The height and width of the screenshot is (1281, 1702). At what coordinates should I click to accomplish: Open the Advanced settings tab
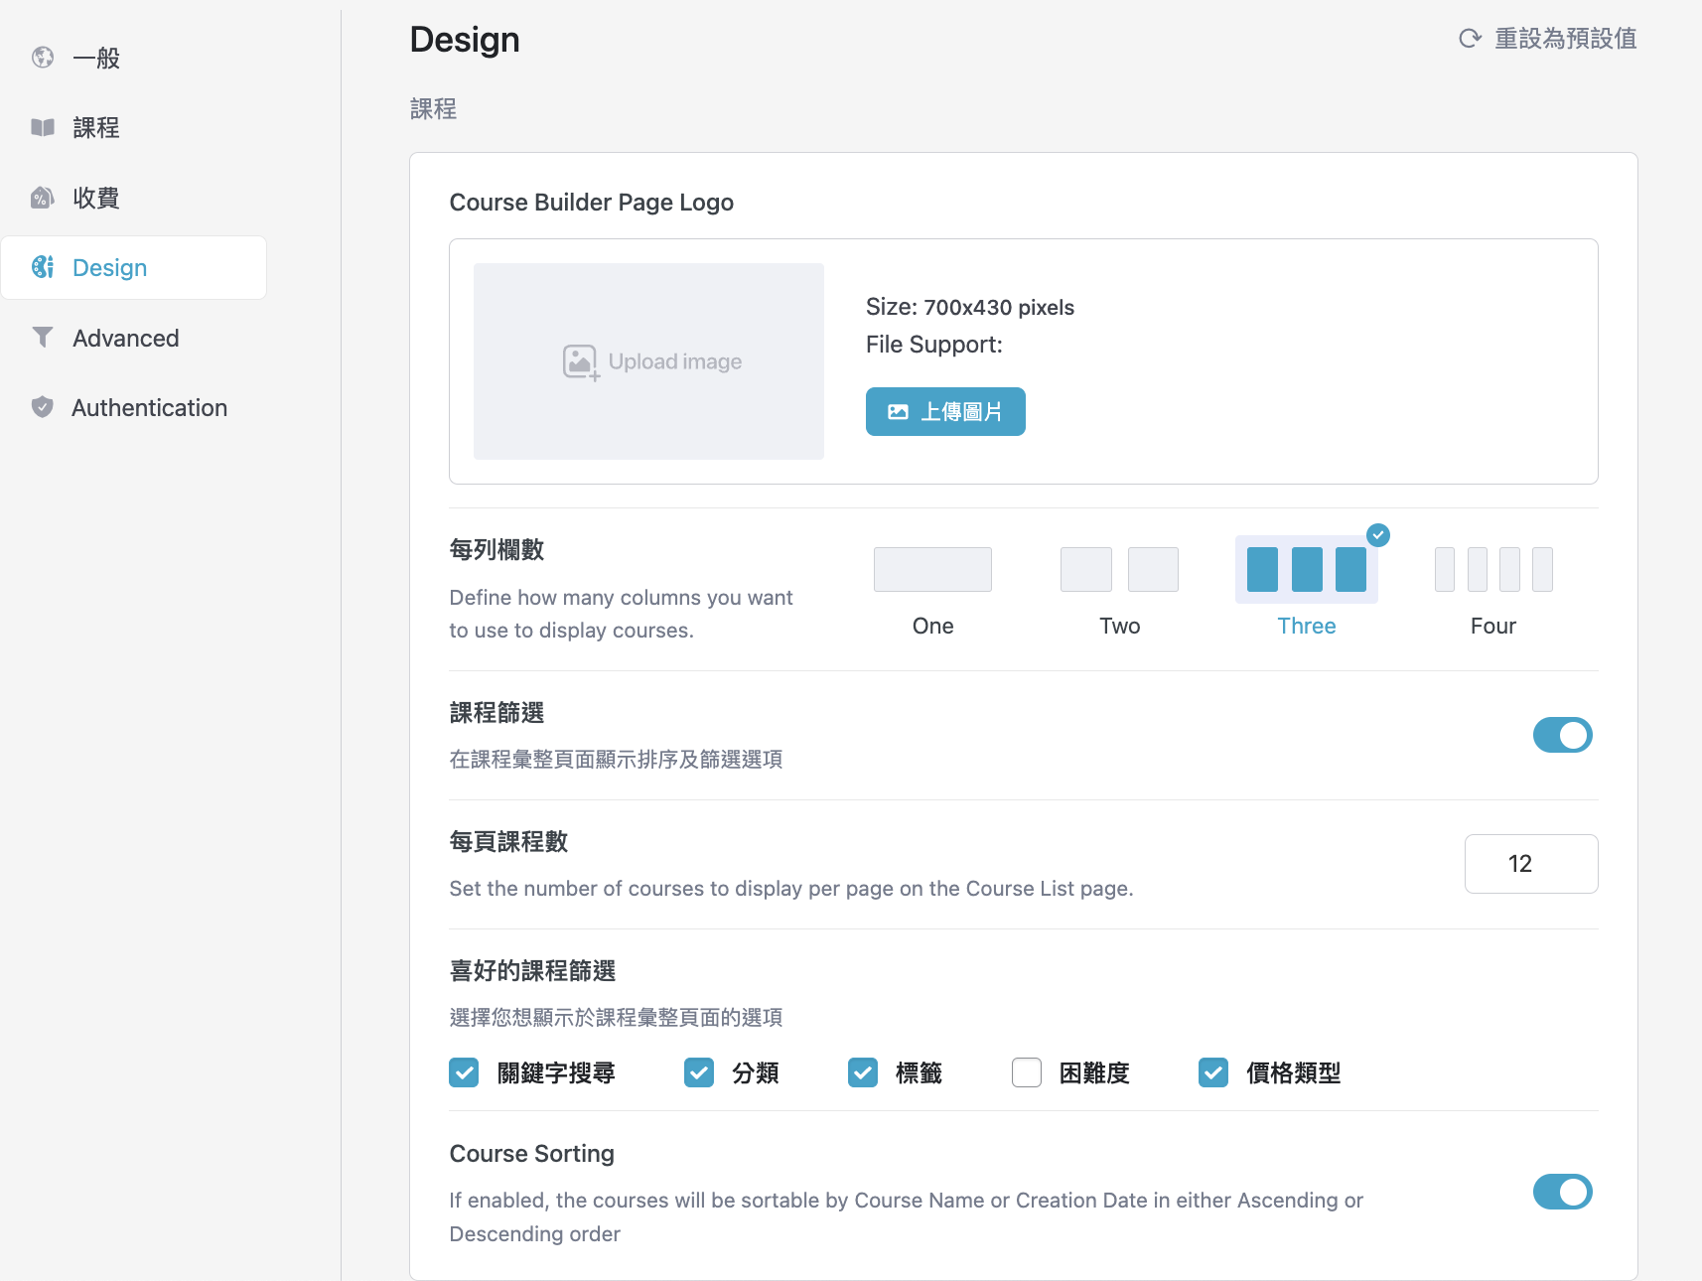click(x=125, y=338)
